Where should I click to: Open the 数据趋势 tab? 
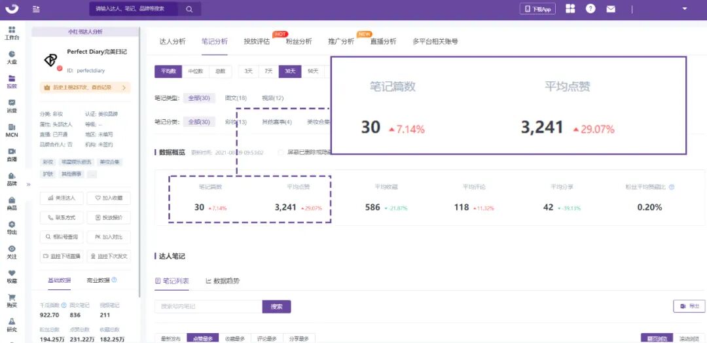click(223, 281)
